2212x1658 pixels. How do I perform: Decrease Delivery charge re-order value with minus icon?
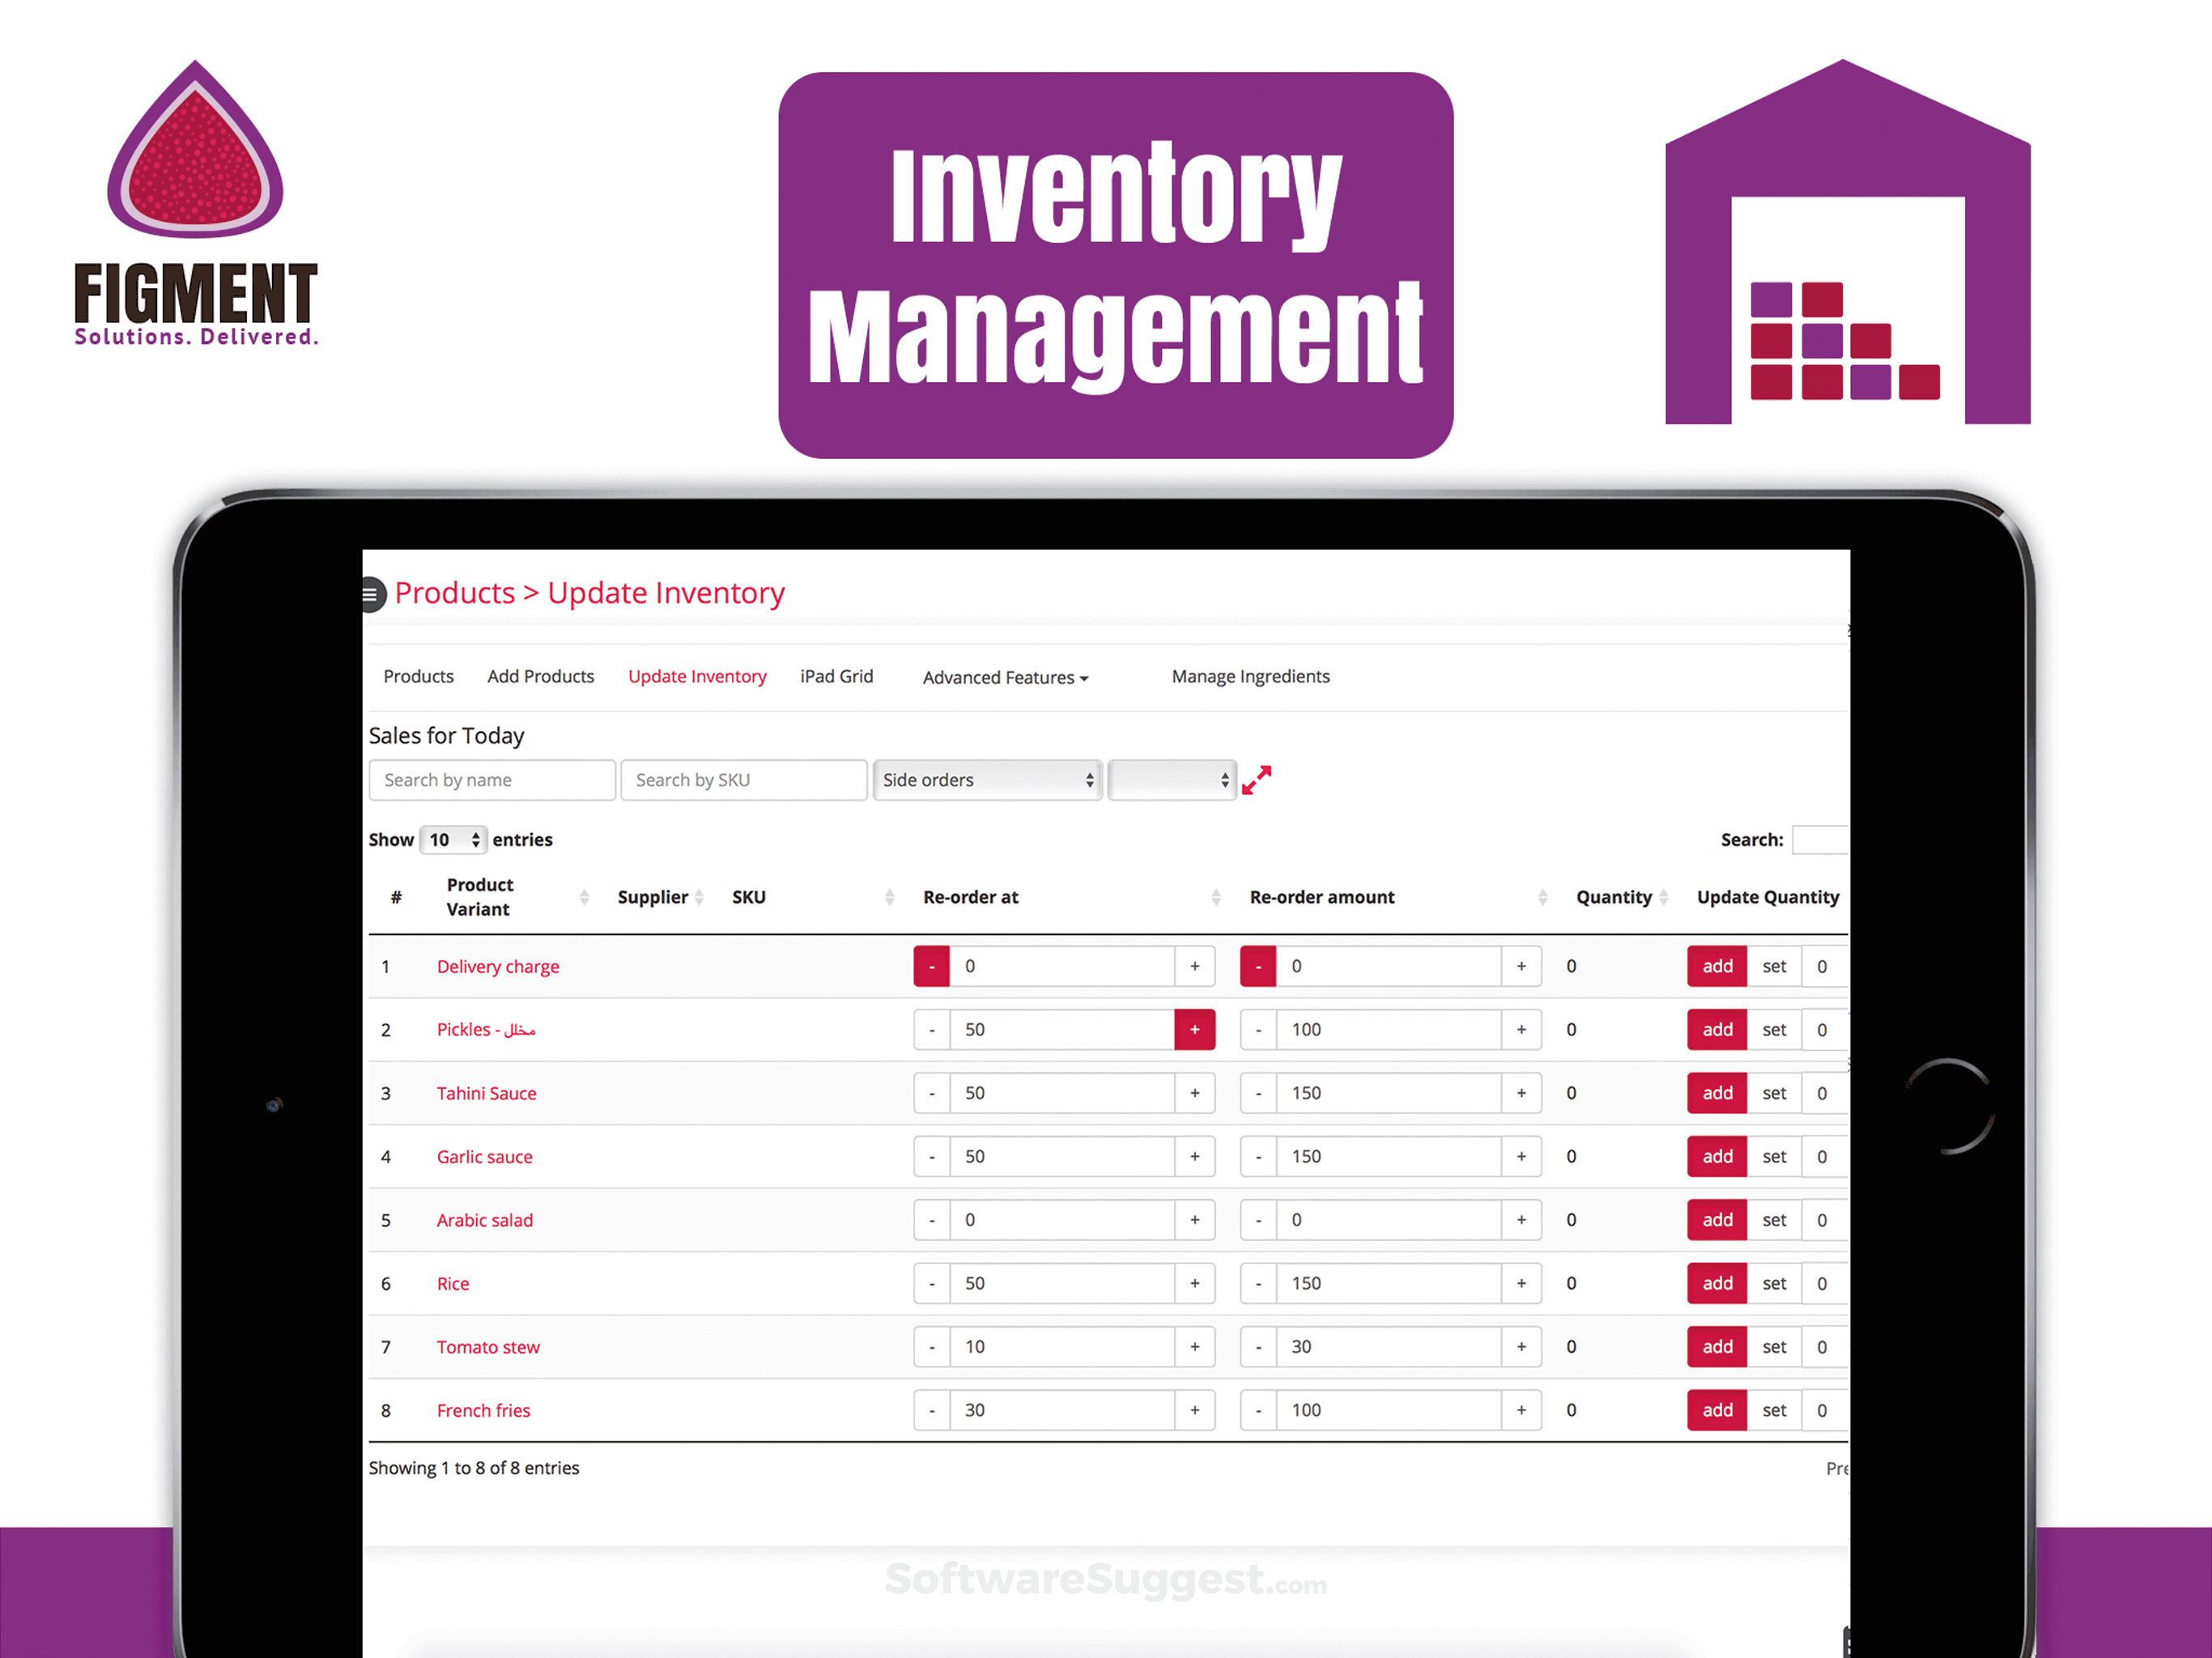point(931,966)
